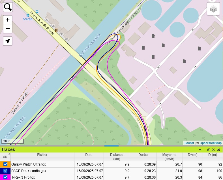This screenshot has width=223, height=180.
Task: Hide the T-Rex 3 Pro trace
Action: pos(5,177)
